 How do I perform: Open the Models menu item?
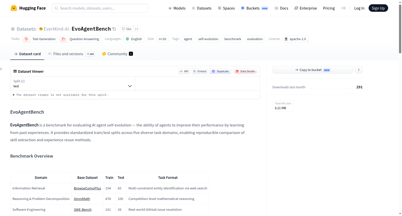[177, 8]
